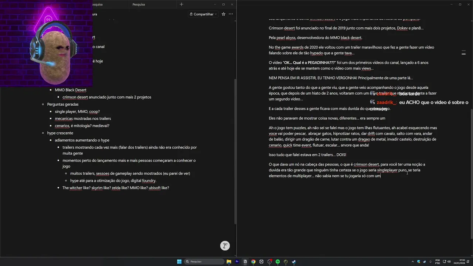Click the 'Perguntas geradas' bullet
This screenshot has height=266, width=473.
click(x=63, y=104)
